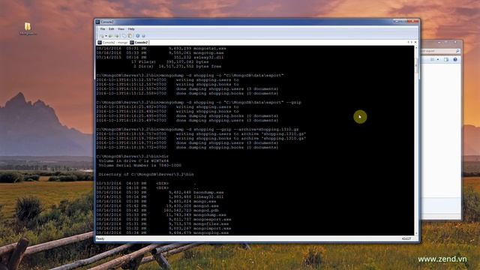
Task: Click the mongo.exe file row
Action: pos(156,202)
